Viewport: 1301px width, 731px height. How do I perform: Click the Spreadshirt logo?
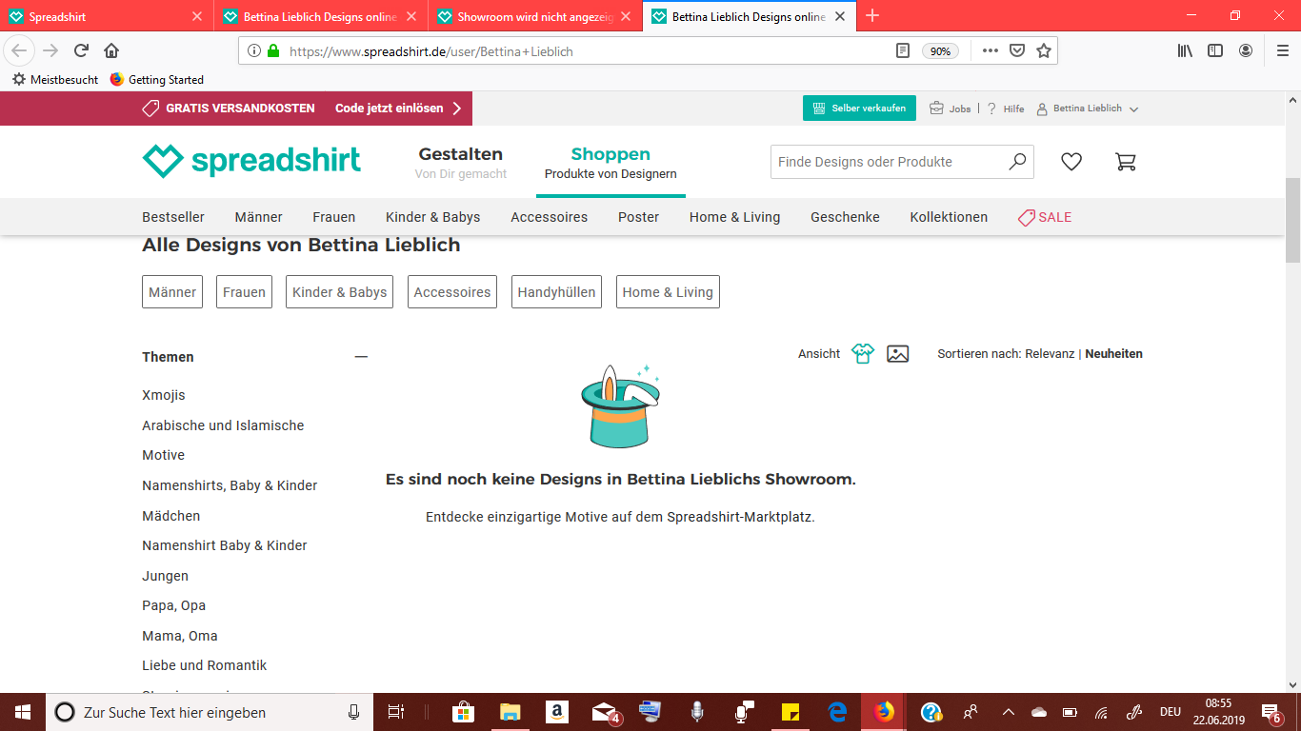click(x=251, y=161)
